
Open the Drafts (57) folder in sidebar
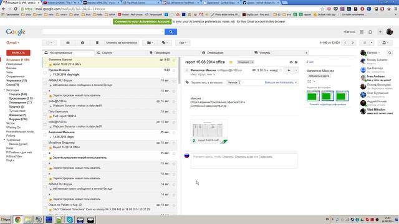17,80
